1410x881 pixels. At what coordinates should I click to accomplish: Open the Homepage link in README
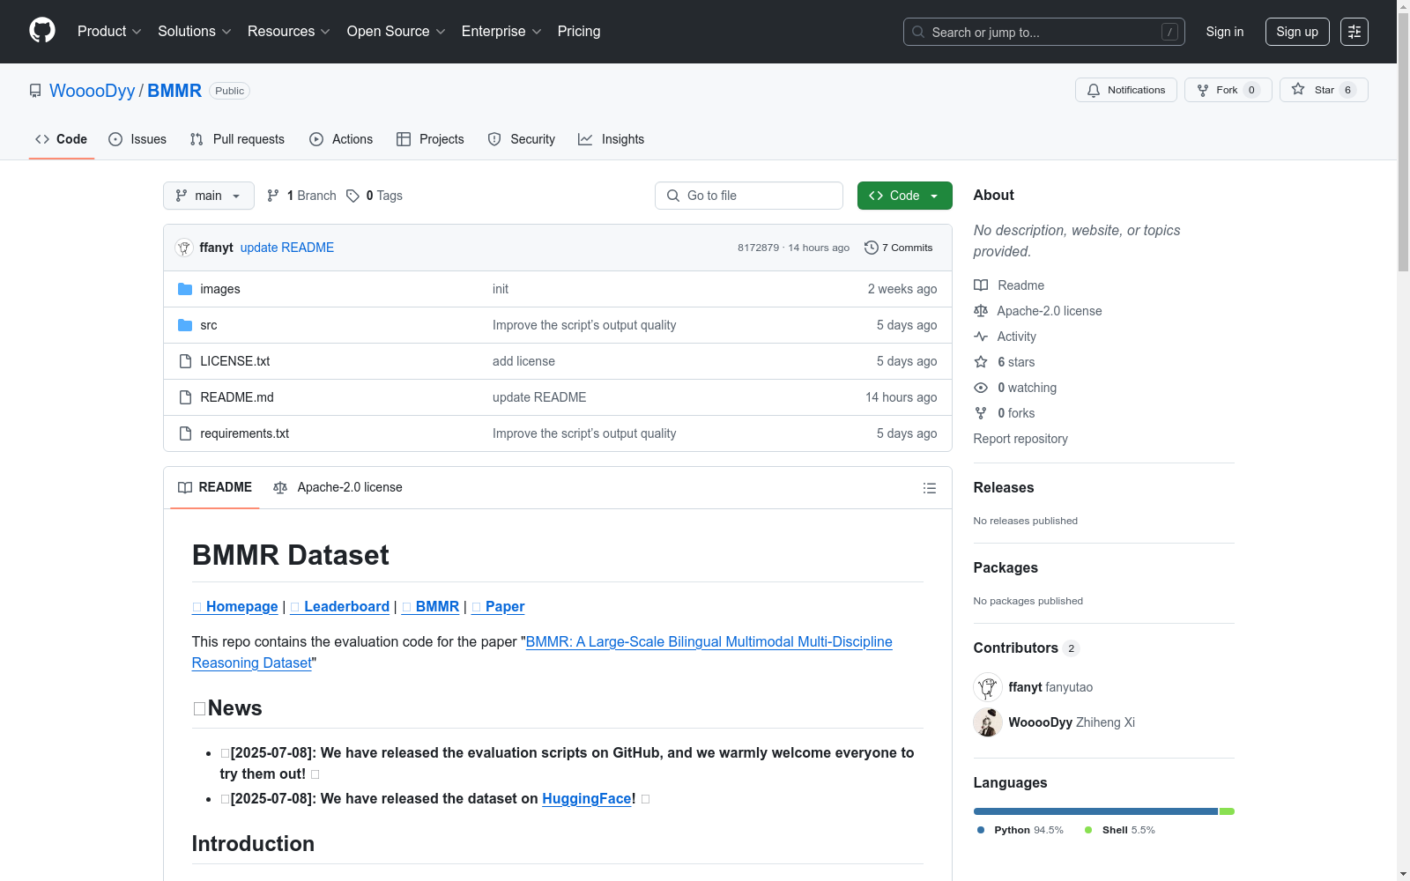tap(235, 606)
